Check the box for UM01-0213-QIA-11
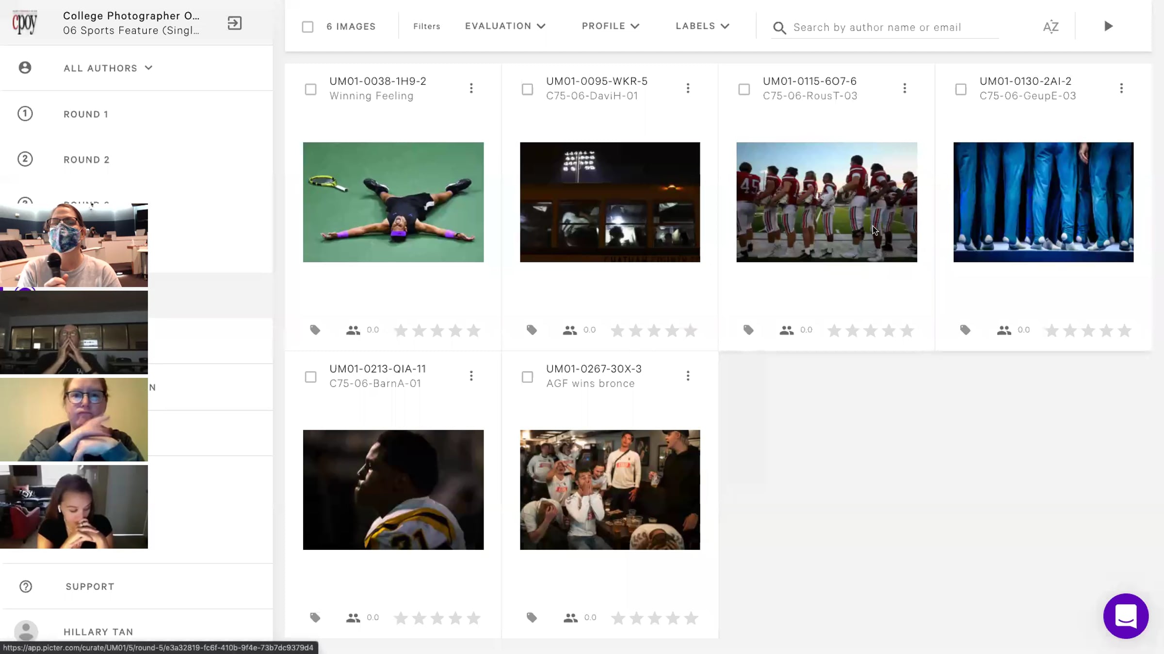1164x654 pixels. tap(310, 377)
